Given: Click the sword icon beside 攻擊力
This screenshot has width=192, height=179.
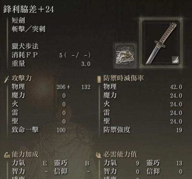Looking at the screenshot, I should tap(7, 79).
